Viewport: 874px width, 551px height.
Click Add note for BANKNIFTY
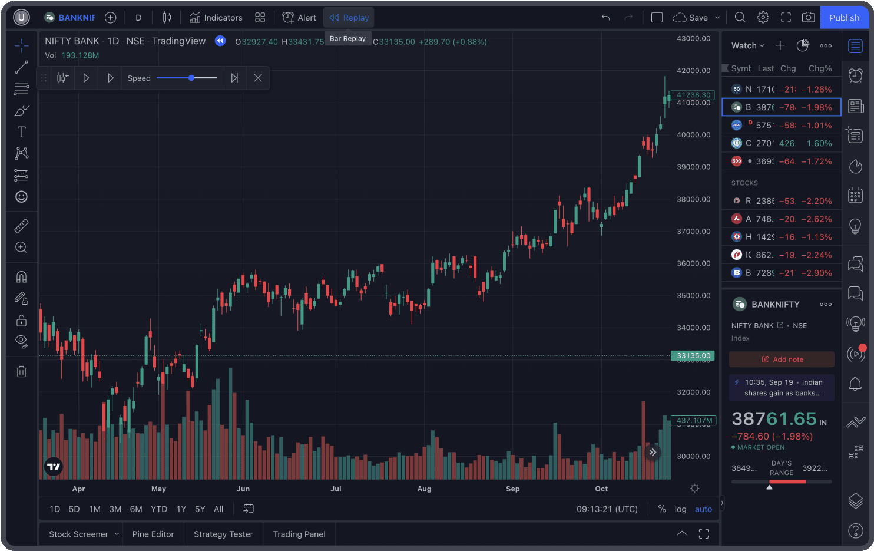click(782, 359)
